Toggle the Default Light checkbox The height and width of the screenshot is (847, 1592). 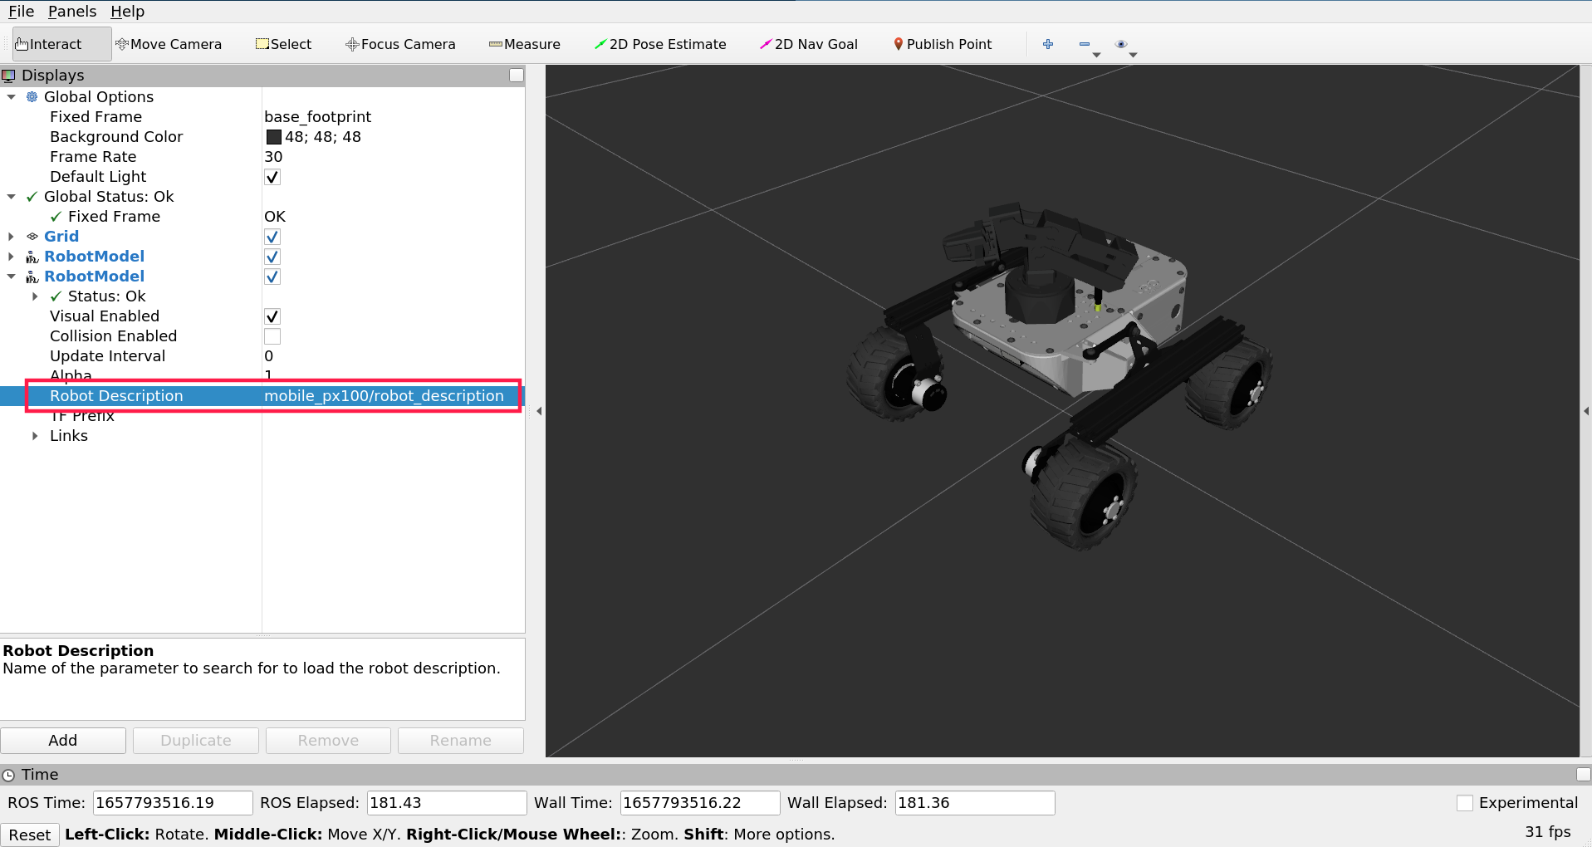(x=272, y=176)
